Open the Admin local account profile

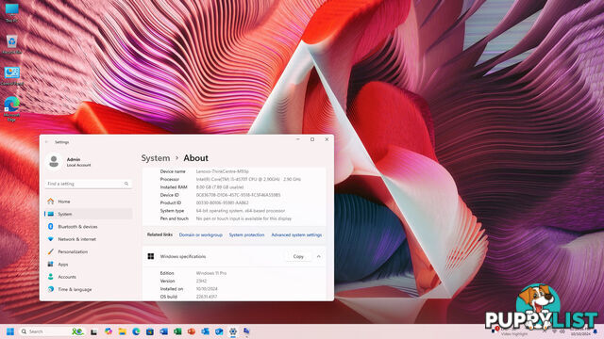[x=69, y=162]
